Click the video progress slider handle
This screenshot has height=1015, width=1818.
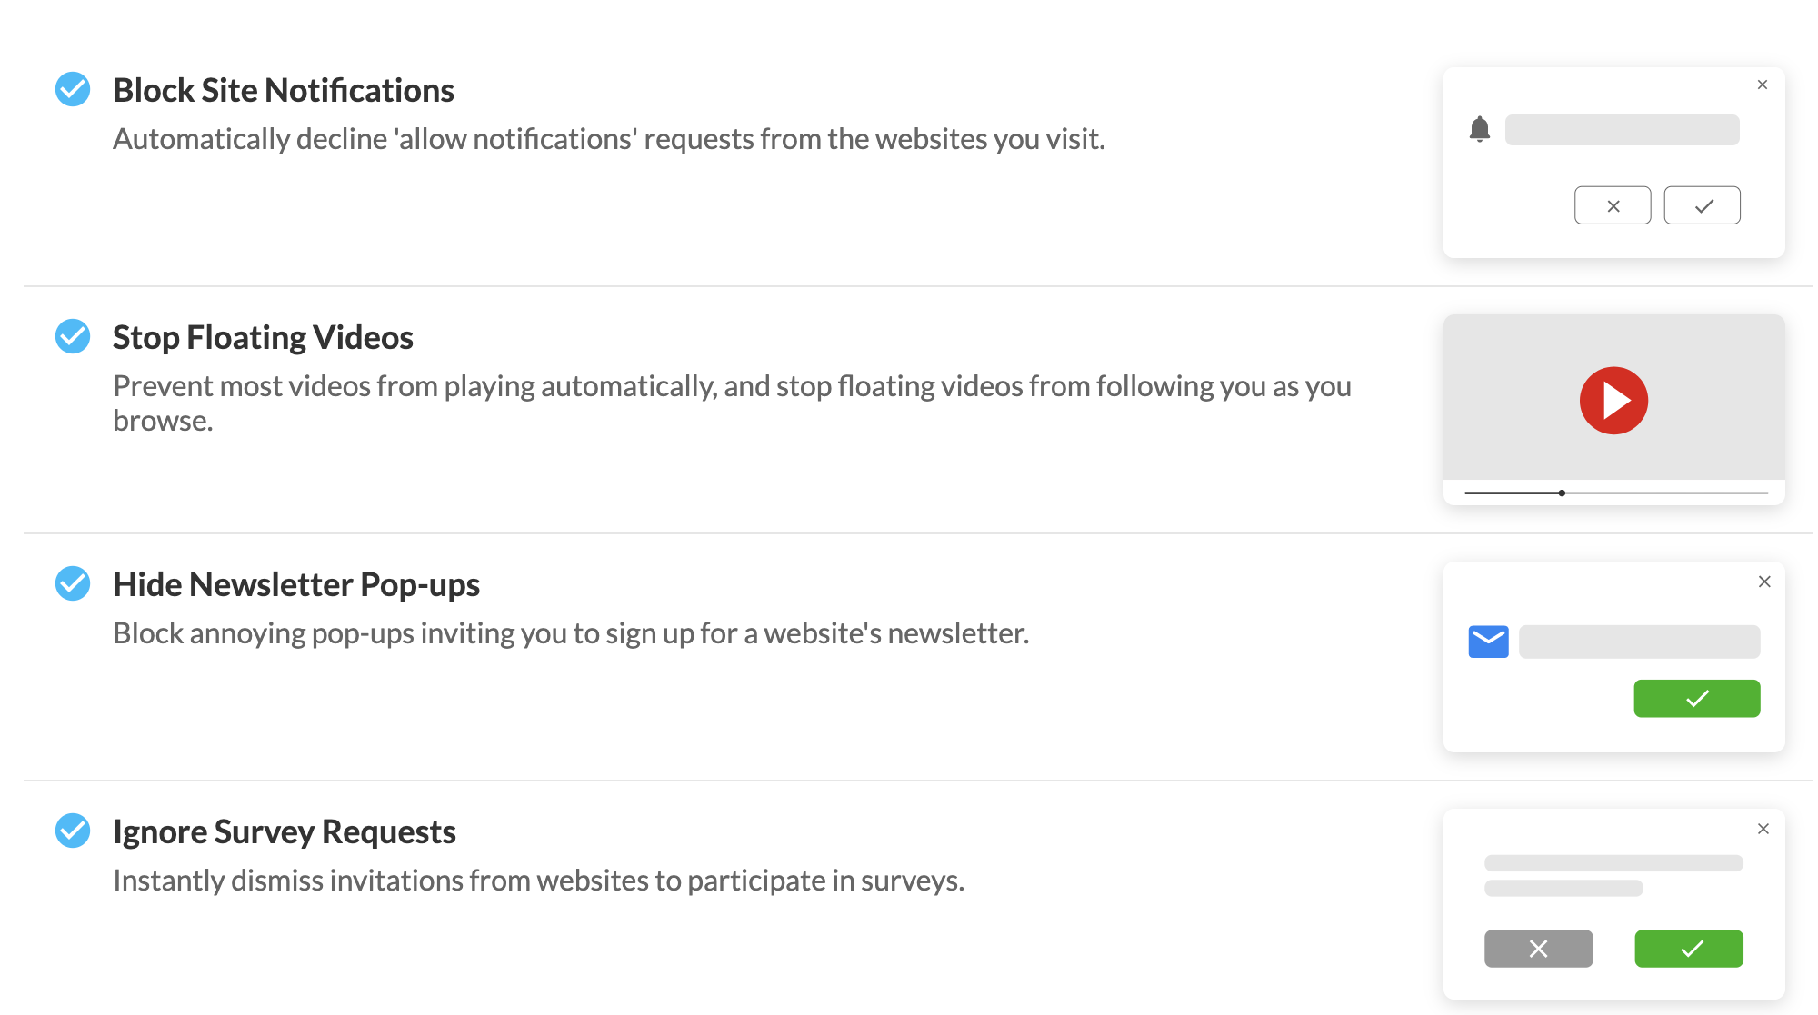(1562, 493)
